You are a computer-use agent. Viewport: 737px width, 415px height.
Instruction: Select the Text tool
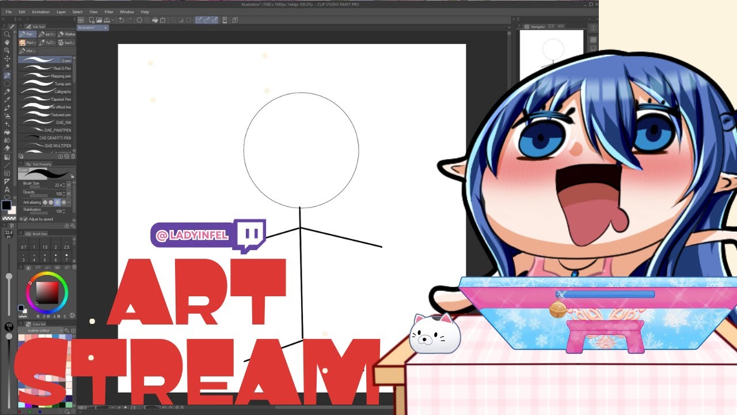7,189
